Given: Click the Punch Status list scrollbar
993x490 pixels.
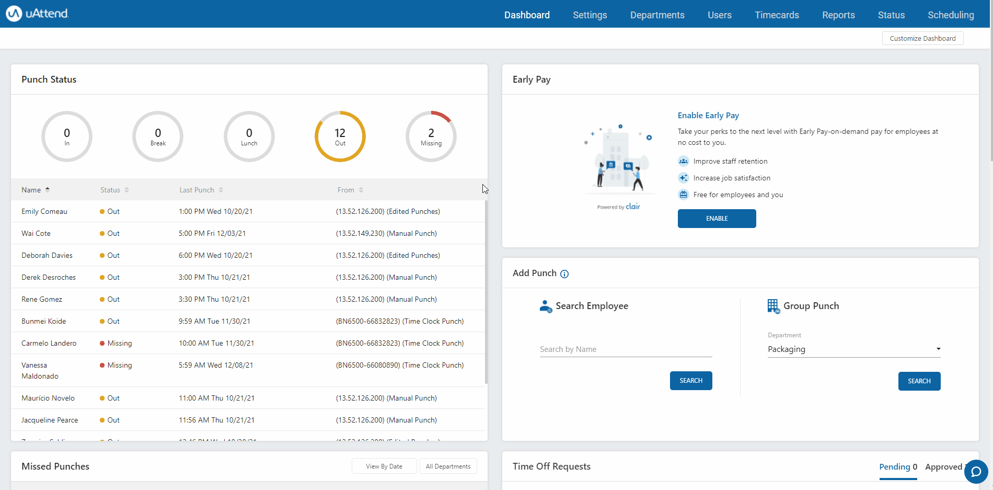Looking at the screenshot, I should pyautogui.click(x=486, y=293).
